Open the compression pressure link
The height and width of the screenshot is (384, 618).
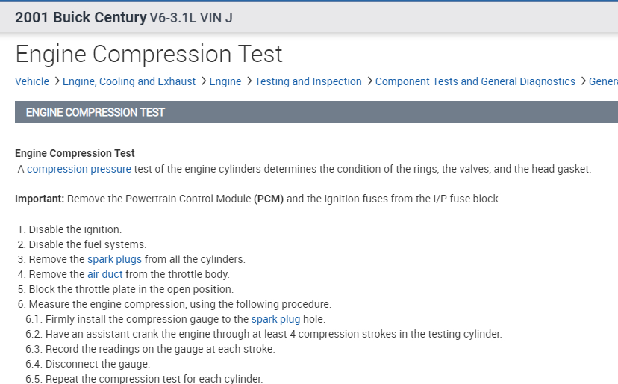coord(79,169)
